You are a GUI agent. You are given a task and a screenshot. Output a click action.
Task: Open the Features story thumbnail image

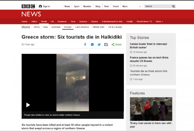pyautogui.click(x=151, y=109)
